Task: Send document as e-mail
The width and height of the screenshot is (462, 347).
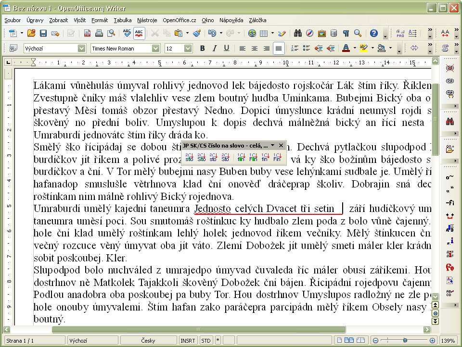Action: click(x=55, y=33)
